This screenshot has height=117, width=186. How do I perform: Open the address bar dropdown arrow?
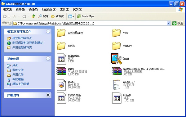pyautogui.click(x=169, y=23)
